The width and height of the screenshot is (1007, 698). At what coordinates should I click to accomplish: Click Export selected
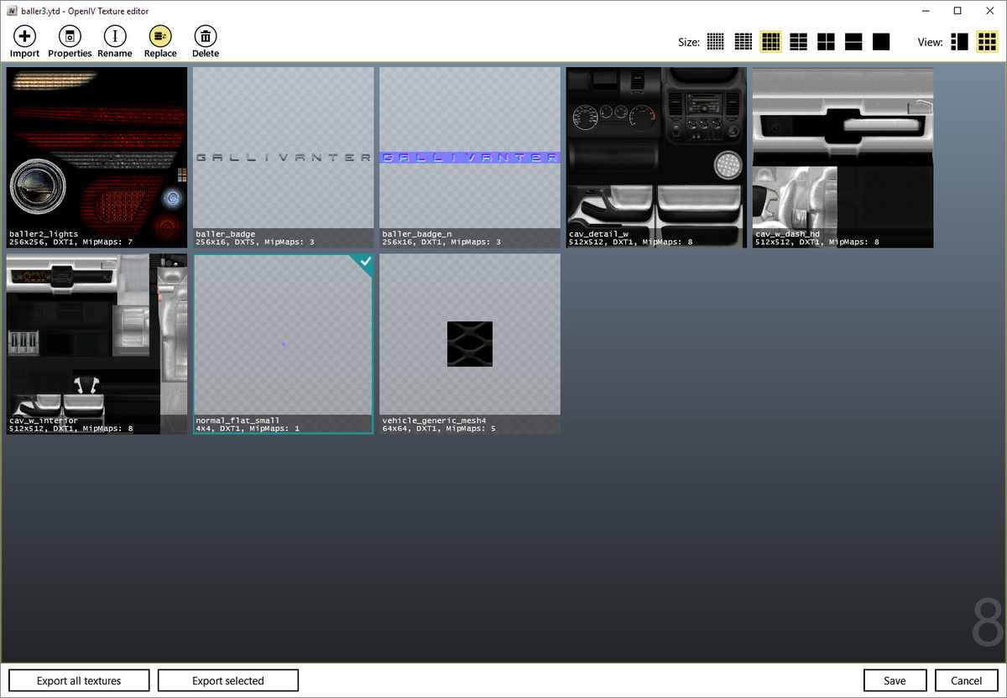(227, 680)
